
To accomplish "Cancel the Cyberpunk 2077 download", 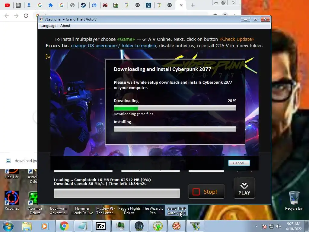I will pyautogui.click(x=239, y=163).
